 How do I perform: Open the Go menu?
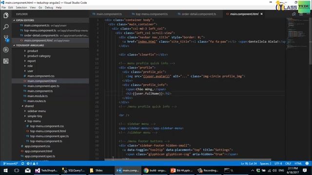point(40,8)
